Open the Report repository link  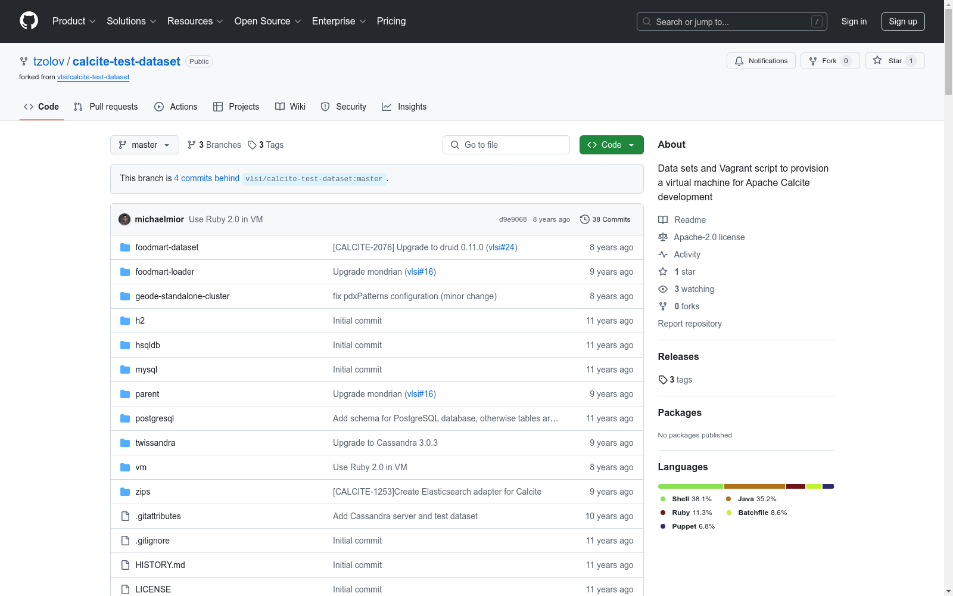(690, 324)
